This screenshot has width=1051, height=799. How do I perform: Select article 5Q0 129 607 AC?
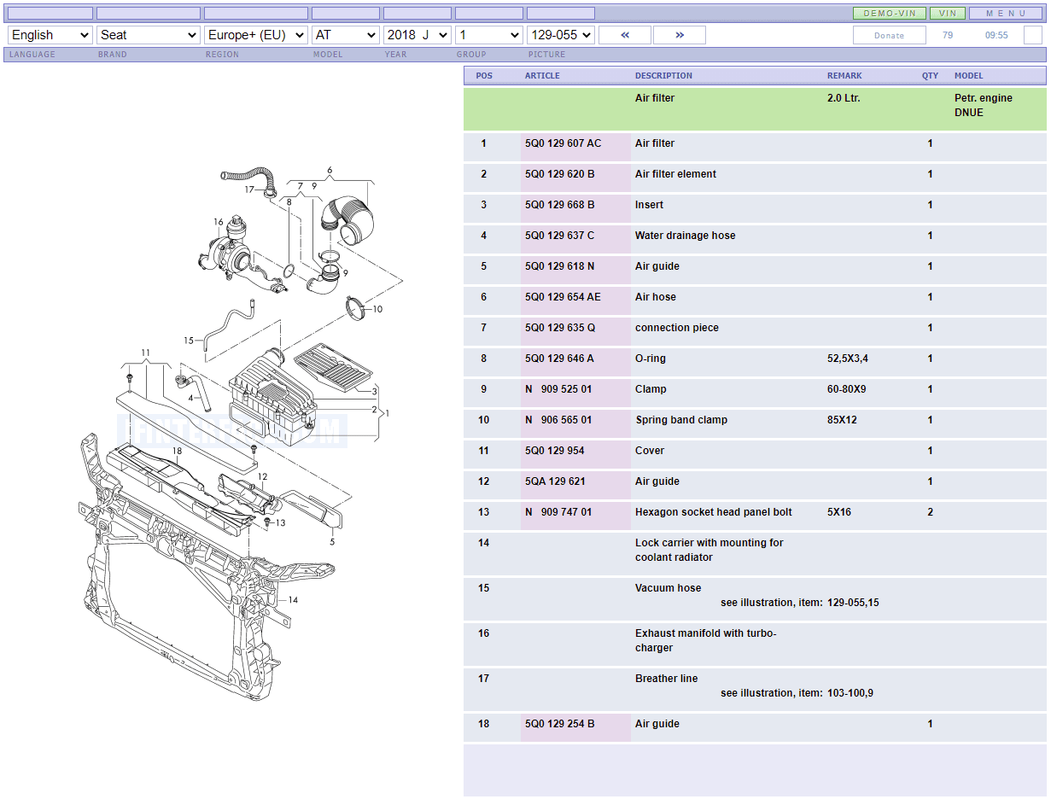pos(563,143)
